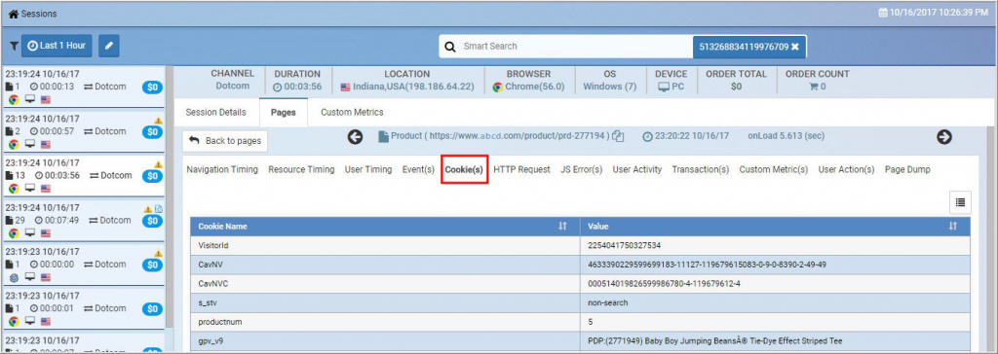The height and width of the screenshot is (354, 998).
Task: Open the pencil edit filter button
Action: 109,46
